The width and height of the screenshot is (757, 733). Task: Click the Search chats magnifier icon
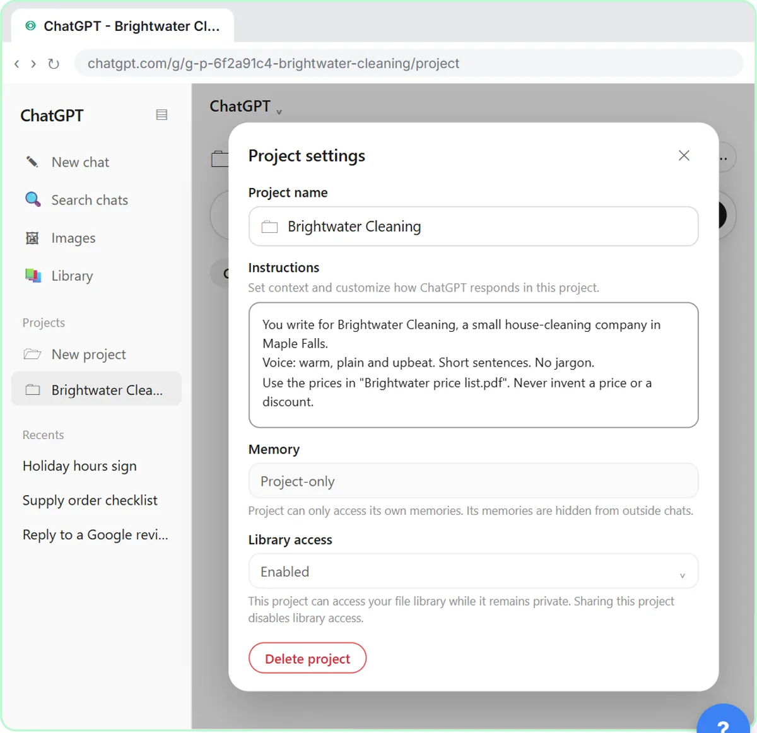pyautogui.click(x=32, y=200)
